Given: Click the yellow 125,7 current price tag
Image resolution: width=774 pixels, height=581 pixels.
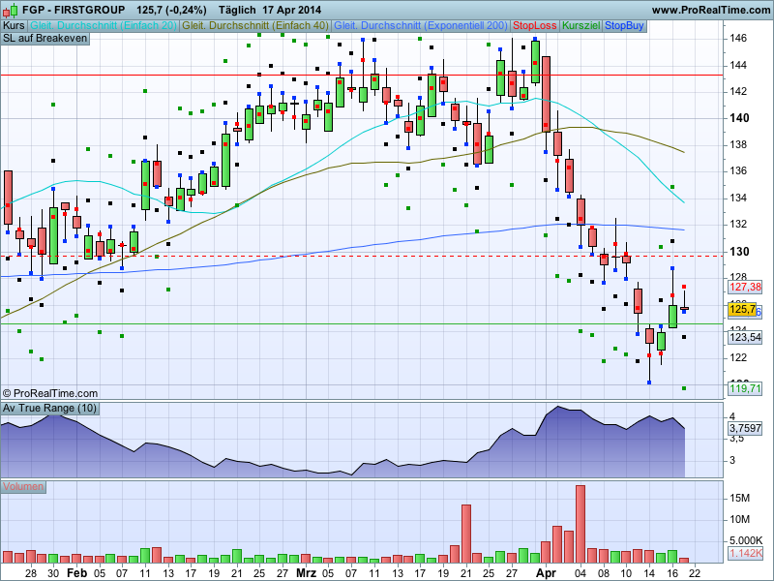Looking at the screenshot, I should [741, 309].
